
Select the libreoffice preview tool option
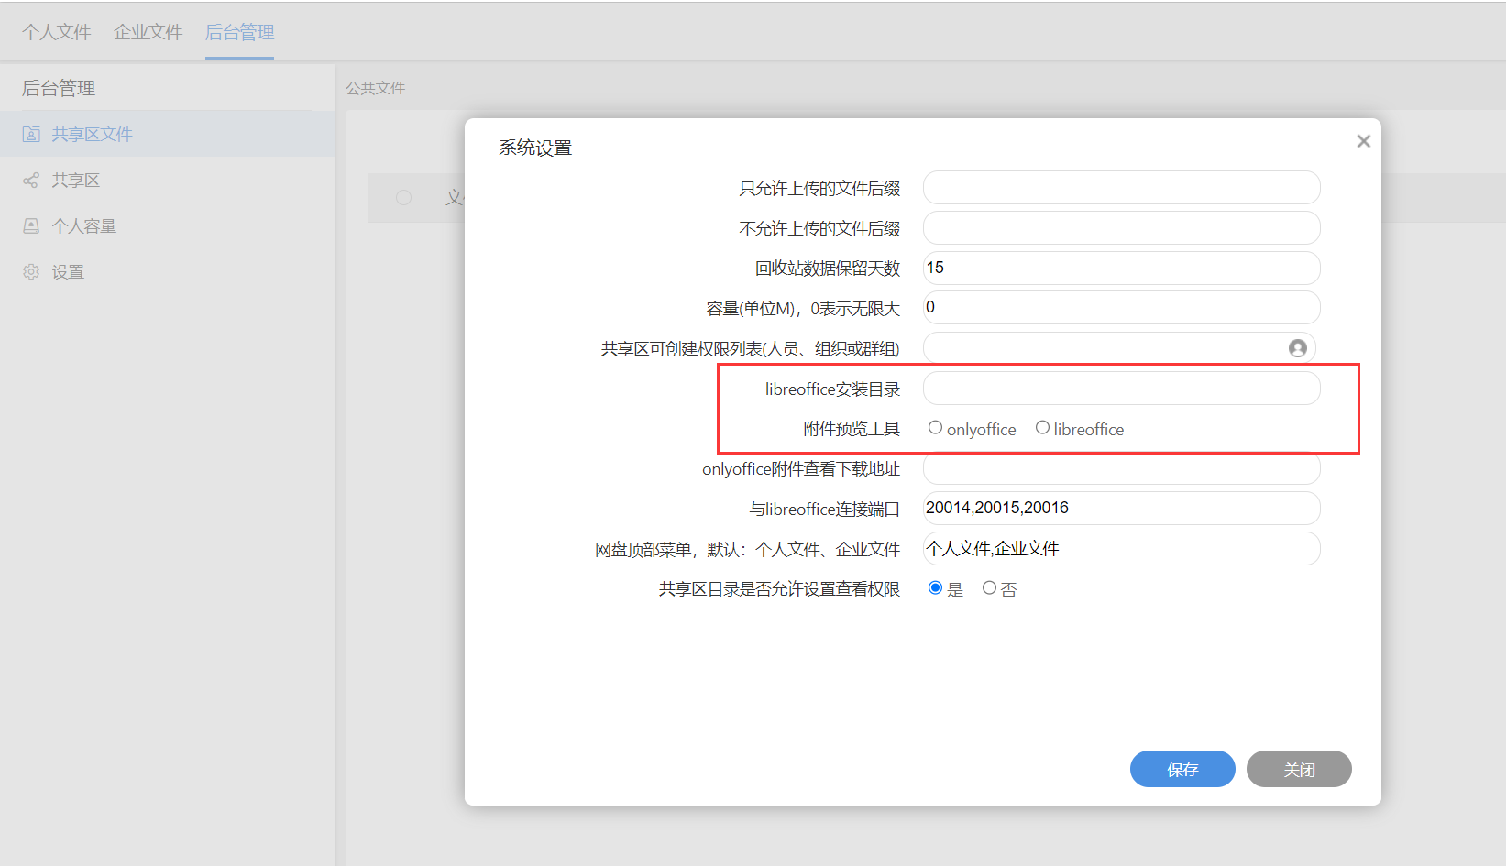(x=1042, y=428)
